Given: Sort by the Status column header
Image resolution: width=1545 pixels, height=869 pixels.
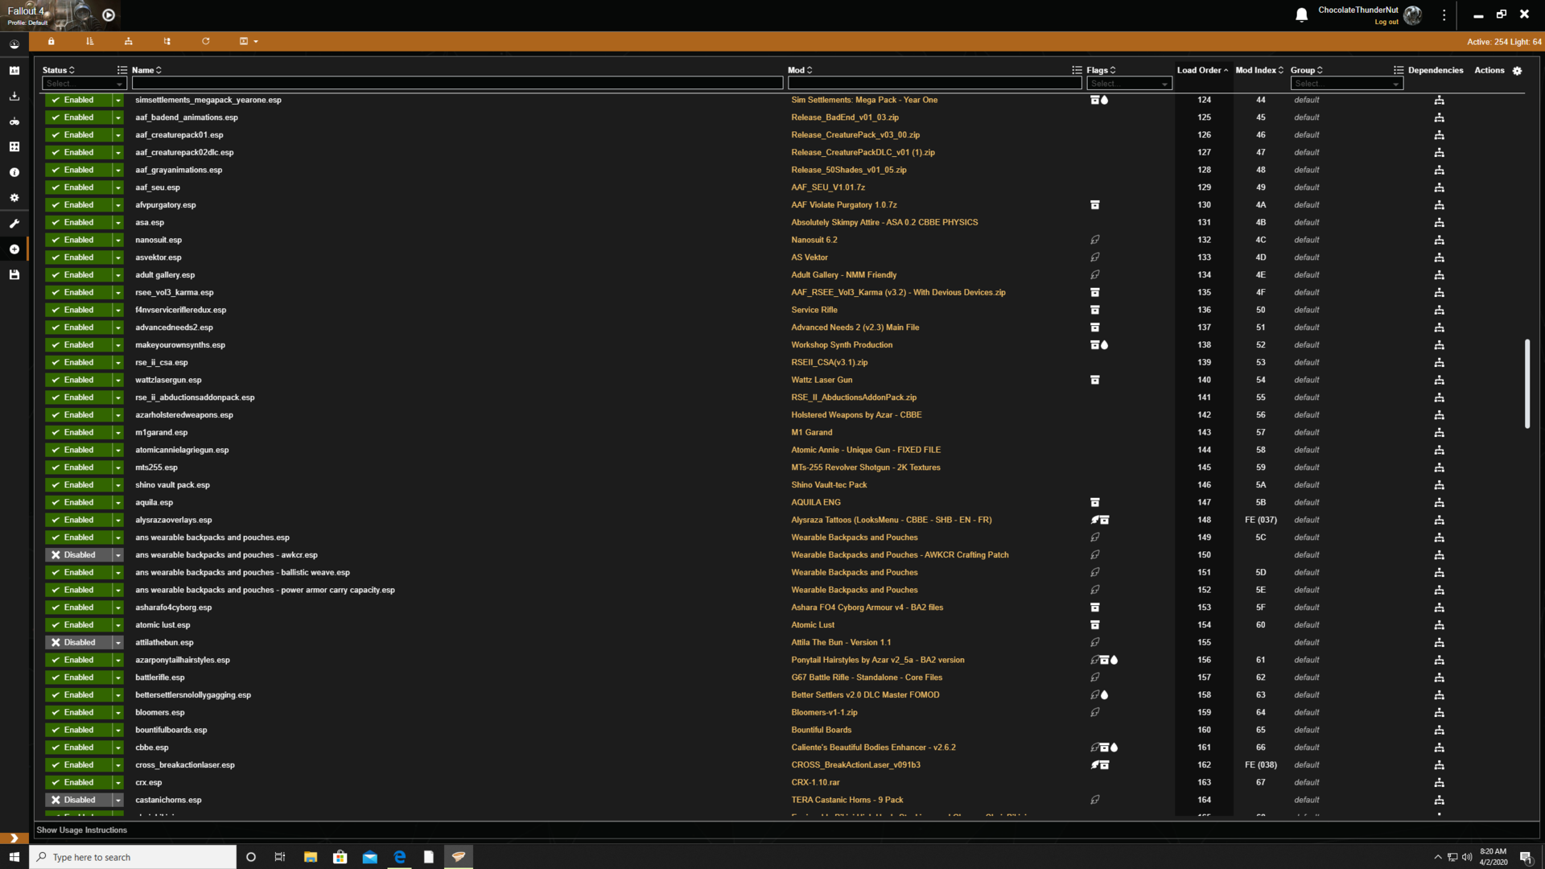Looking at the screenshot, I should (x=58, y=70).
